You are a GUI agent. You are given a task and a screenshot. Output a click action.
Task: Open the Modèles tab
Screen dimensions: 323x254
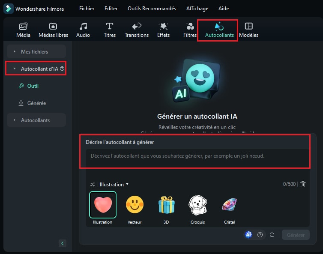pyautogui.click(x=248, y=30)
